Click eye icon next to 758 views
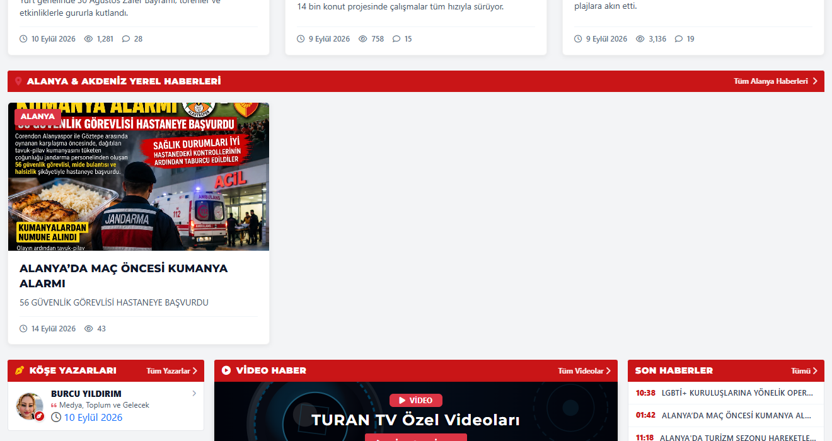 pyautogui.click(x=363, y=39)
